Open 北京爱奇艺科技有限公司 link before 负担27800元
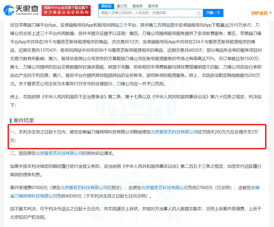 coord(165,188)
